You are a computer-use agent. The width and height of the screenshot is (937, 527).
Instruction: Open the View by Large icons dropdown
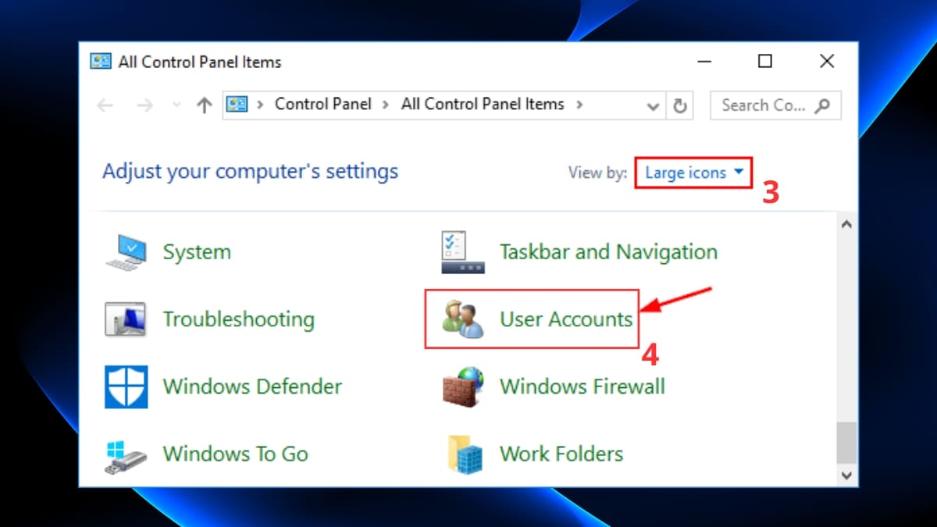click(690, 173)
